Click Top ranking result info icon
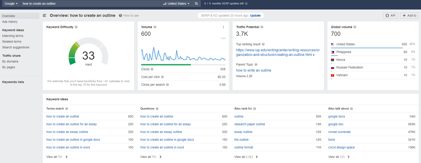This screenshot has width=421, height=163. [263, 44]
